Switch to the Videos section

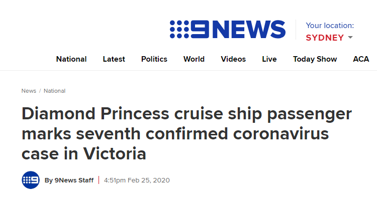[x=233, y=59]
